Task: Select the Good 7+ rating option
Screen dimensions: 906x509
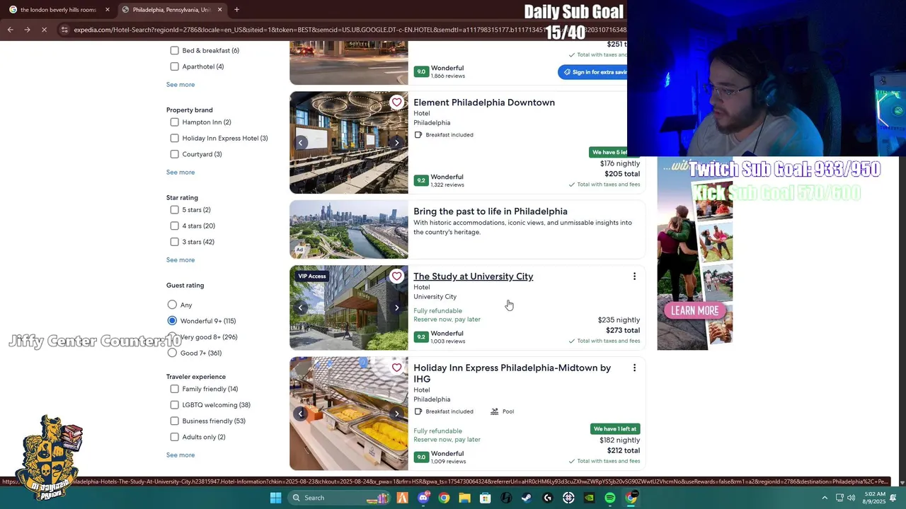Action: 172,353
